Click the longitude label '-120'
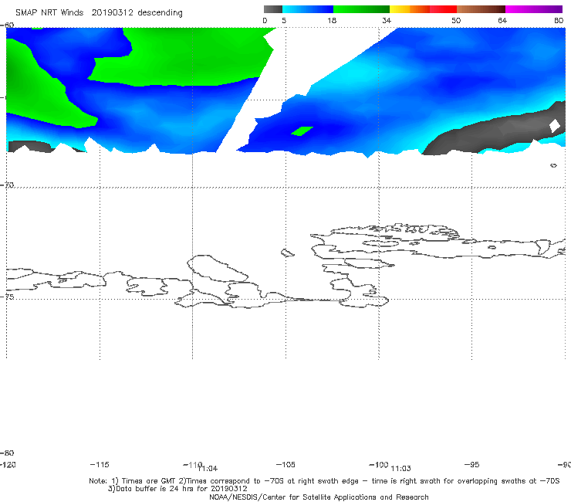The height and width of the screenshot is (502, 571). (x=8, y=464)
